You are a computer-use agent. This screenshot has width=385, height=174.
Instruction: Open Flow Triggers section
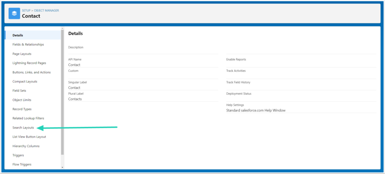22,165
